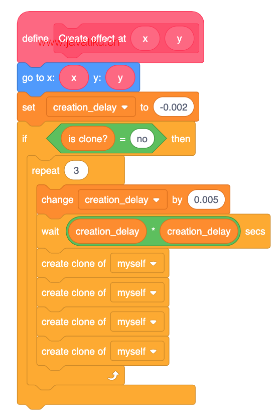
Task: Select the x parameter in define block
Action: tap(146, 39)
